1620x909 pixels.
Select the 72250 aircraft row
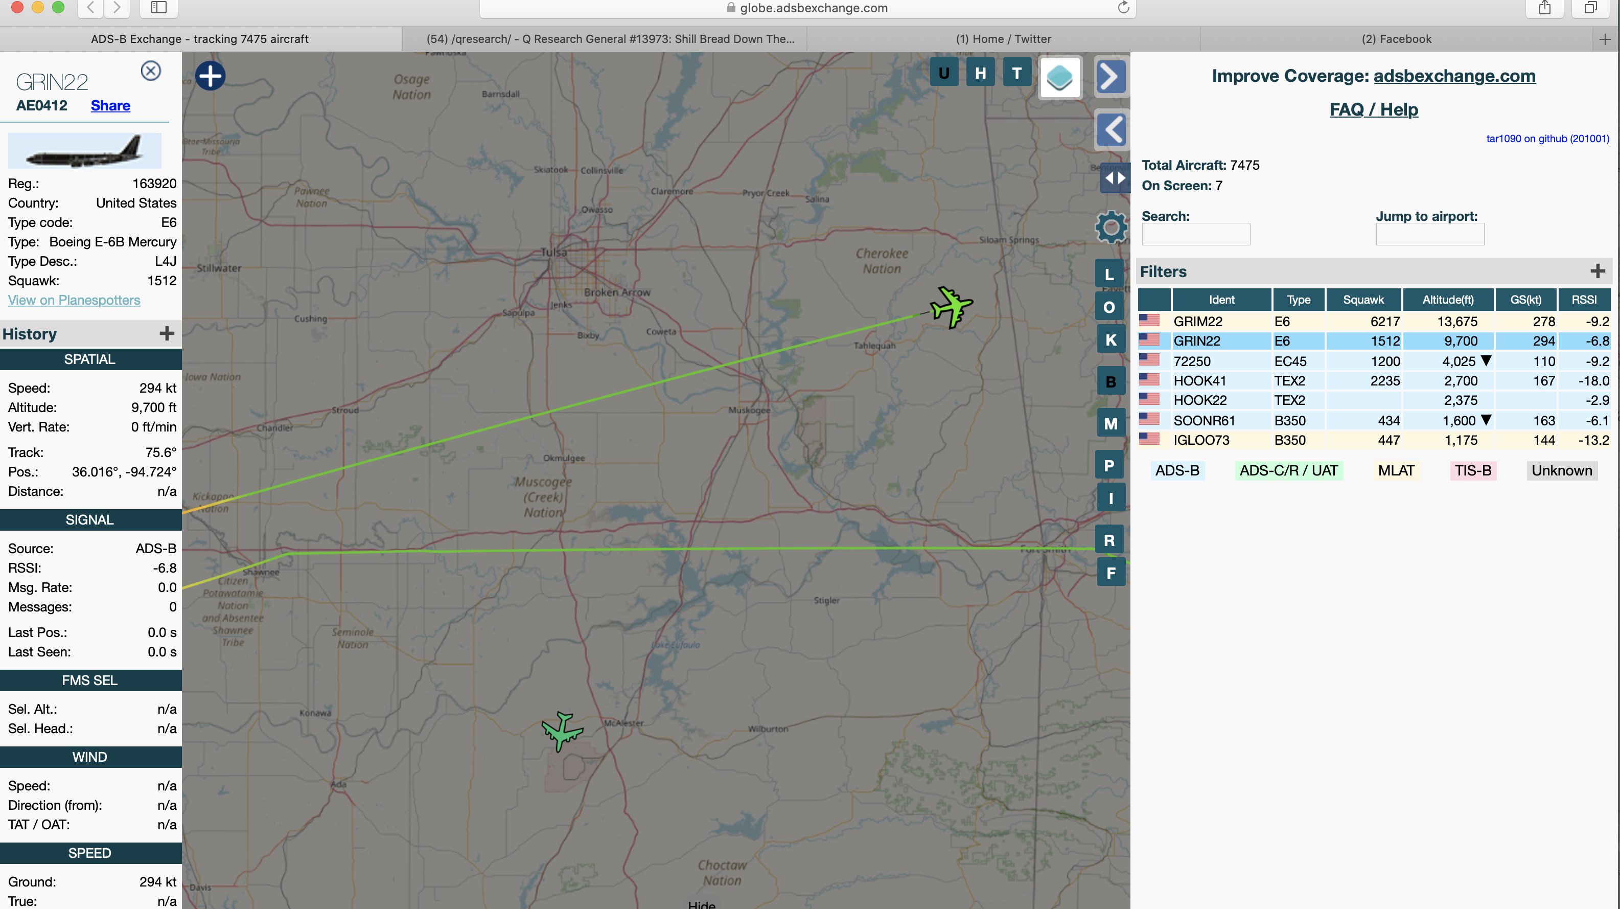pos(1374,361)
